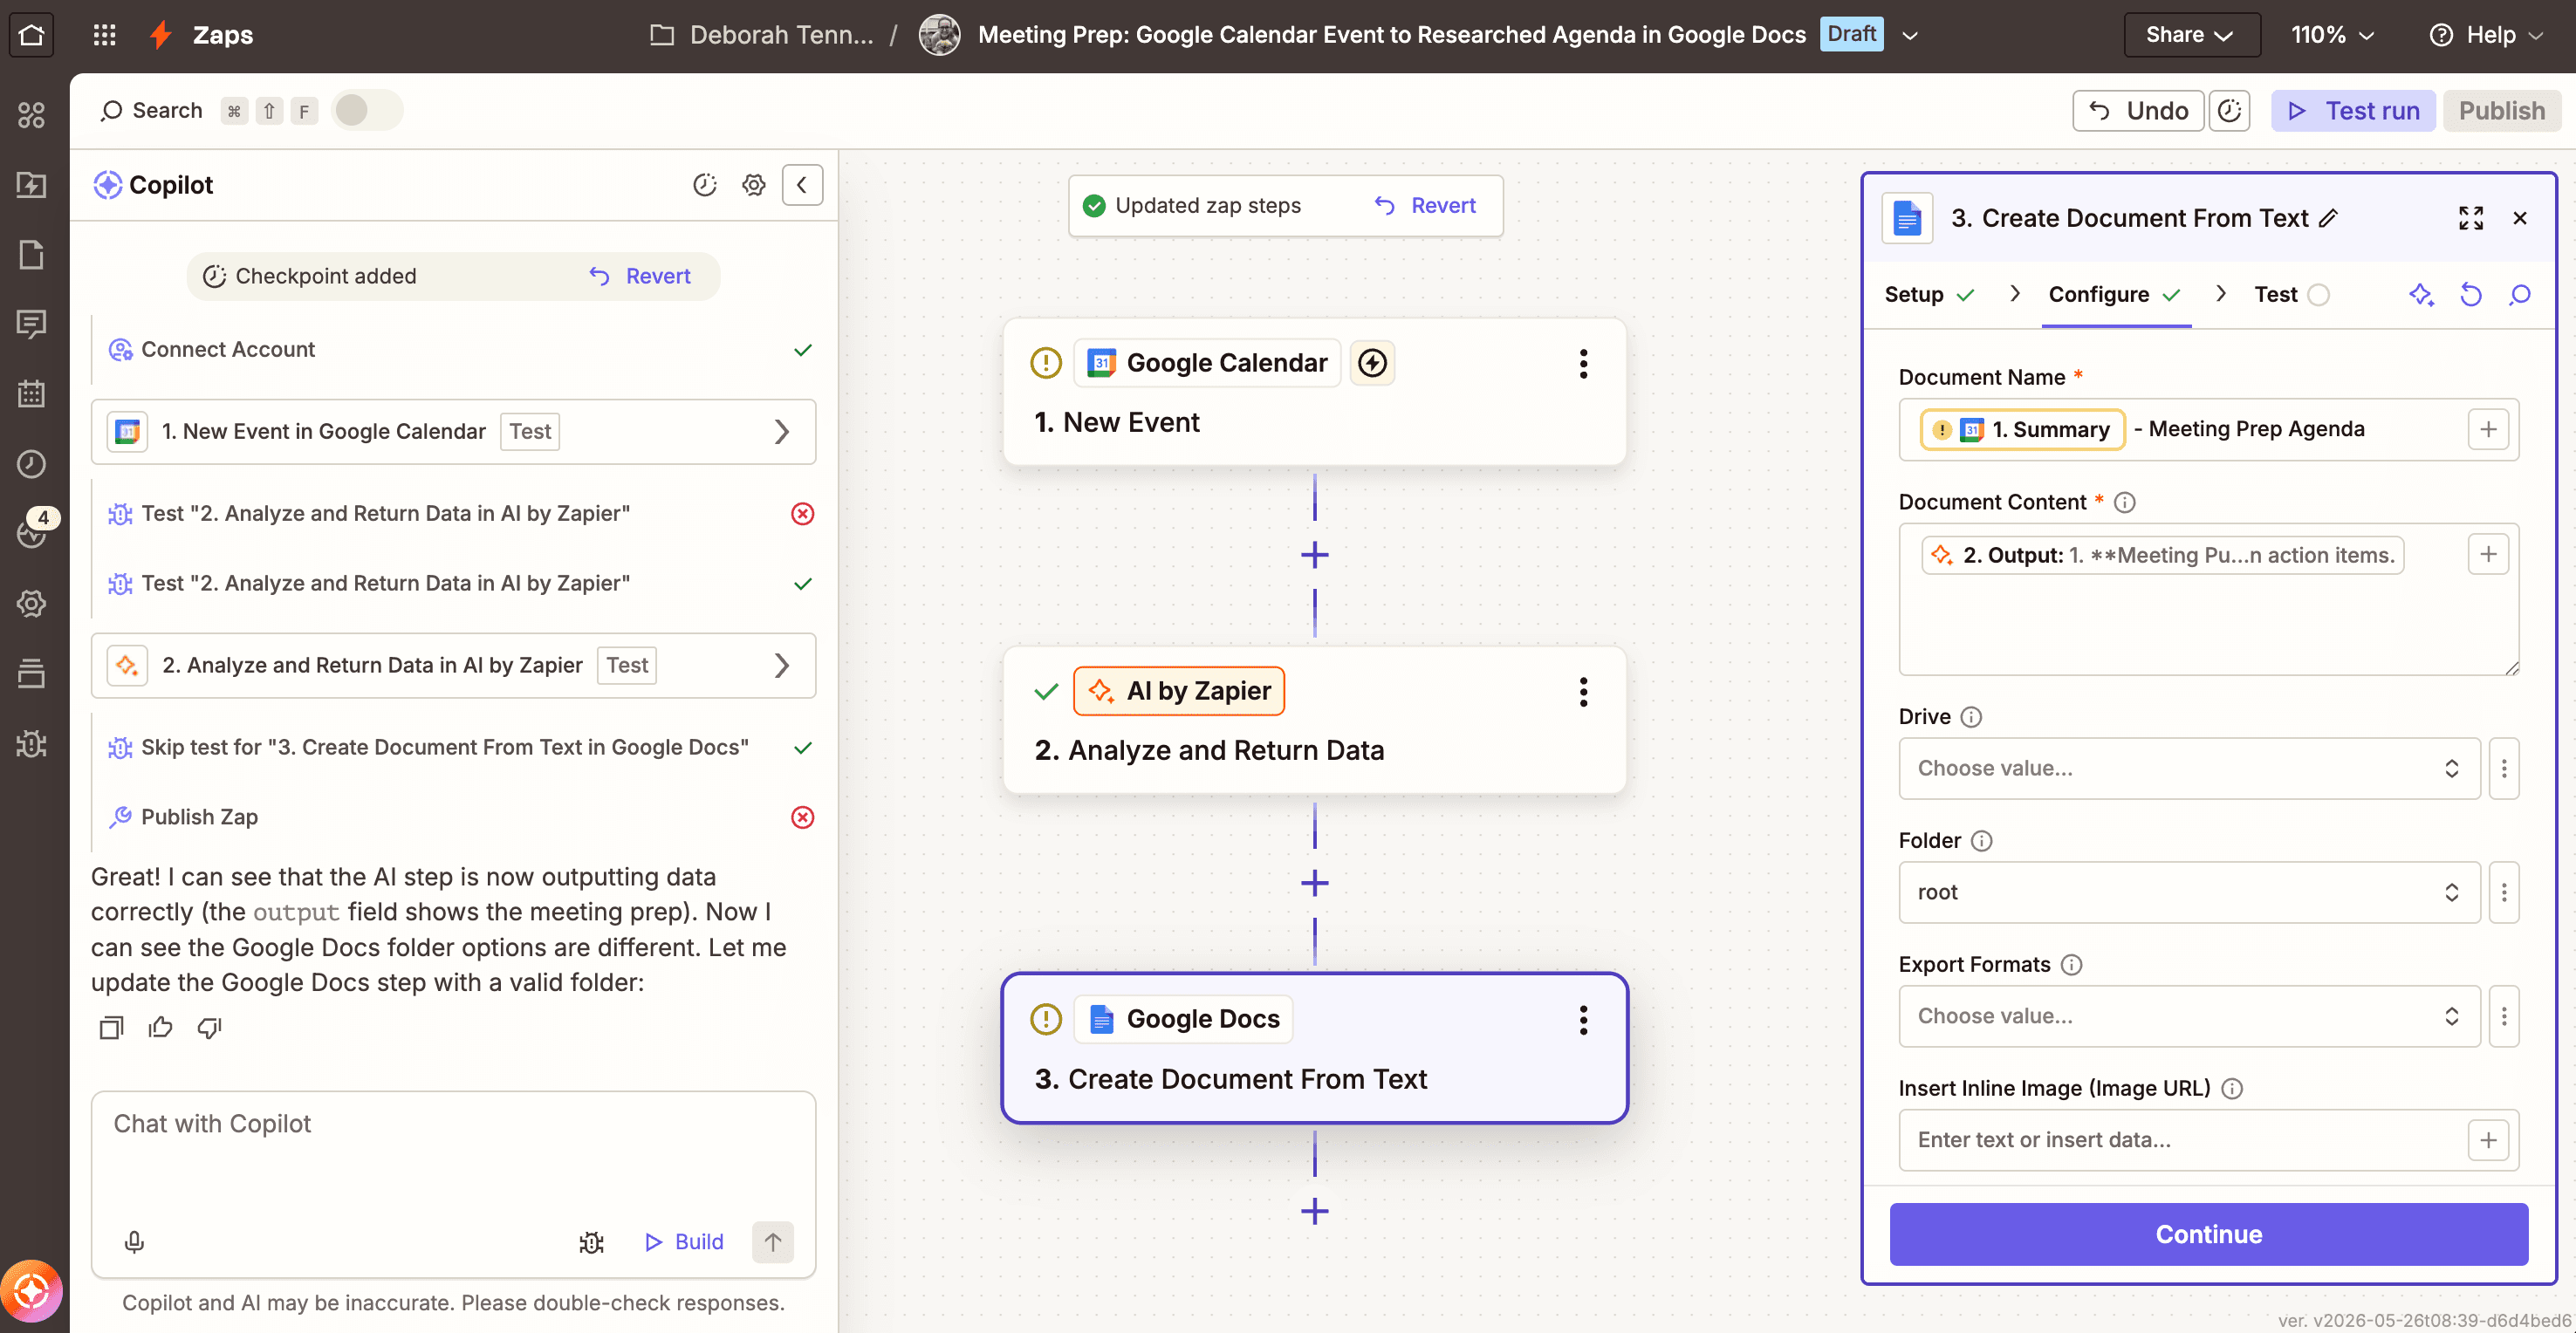Screen dimensions: 2576x1333
Task: Edit step name pencil icon
Action: [x=2328, y=218]
